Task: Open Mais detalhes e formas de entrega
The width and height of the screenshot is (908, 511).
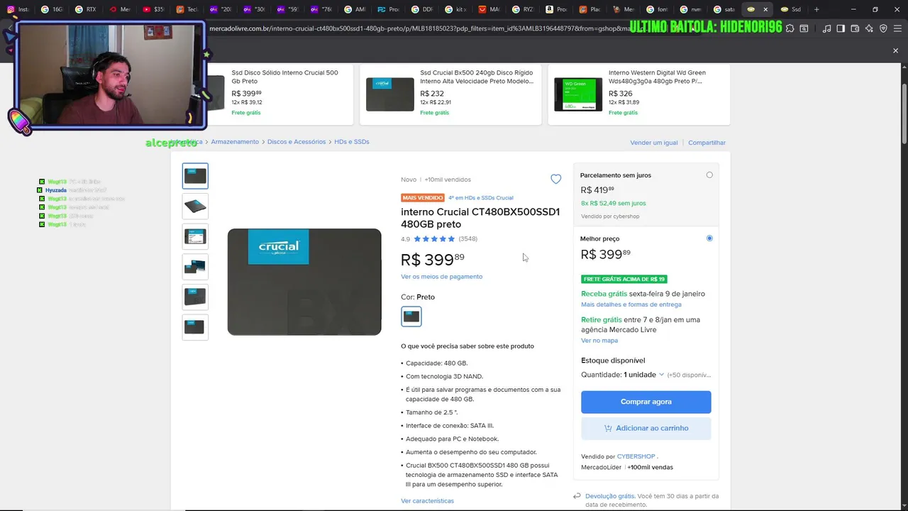Action: tap(631, 304)
